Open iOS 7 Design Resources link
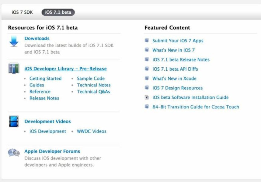The image size is (261, 182). [x=177, y=88]
